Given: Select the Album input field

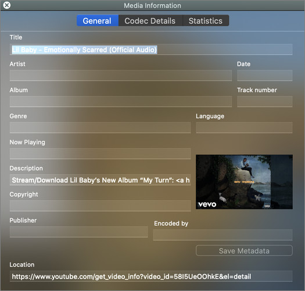Looking at the screenshot, I should pyautogui.click(x=121, y=101).
